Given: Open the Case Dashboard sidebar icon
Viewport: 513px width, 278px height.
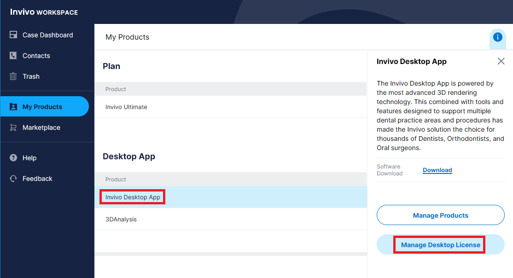Looking at the screenshot, I should pos(13,35).
